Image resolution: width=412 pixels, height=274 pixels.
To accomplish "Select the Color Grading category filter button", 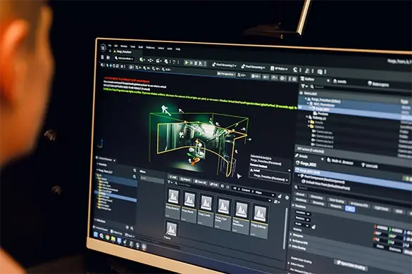I will pos(337,202).
